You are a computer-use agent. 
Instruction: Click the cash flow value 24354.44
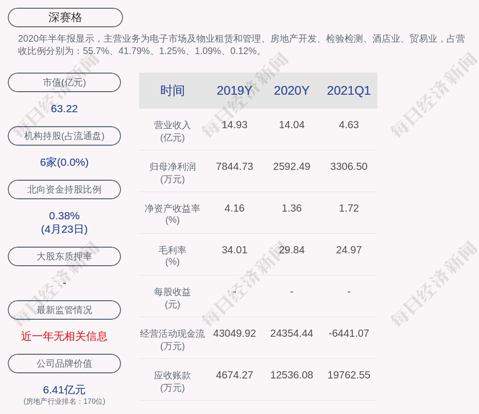tap(292, 333)
